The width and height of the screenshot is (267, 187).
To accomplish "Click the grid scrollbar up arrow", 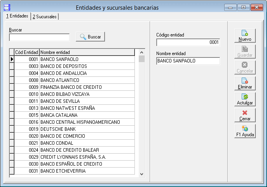I will click(x=141, y=52).
